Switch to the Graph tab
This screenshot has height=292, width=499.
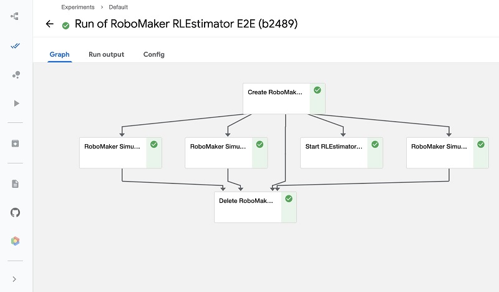click(x=59, y=54)
